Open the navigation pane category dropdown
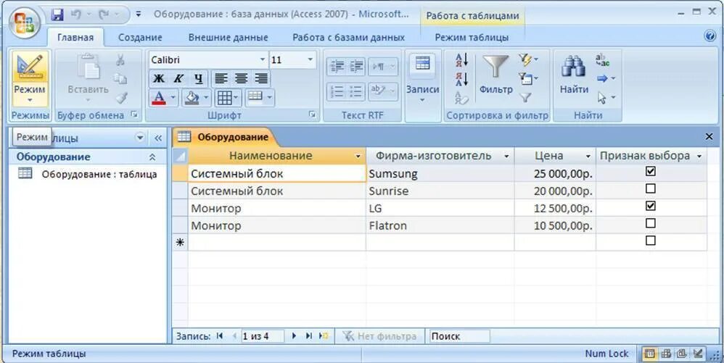The height and width of the screenshot is (363, 724). [x=140, y=138]
